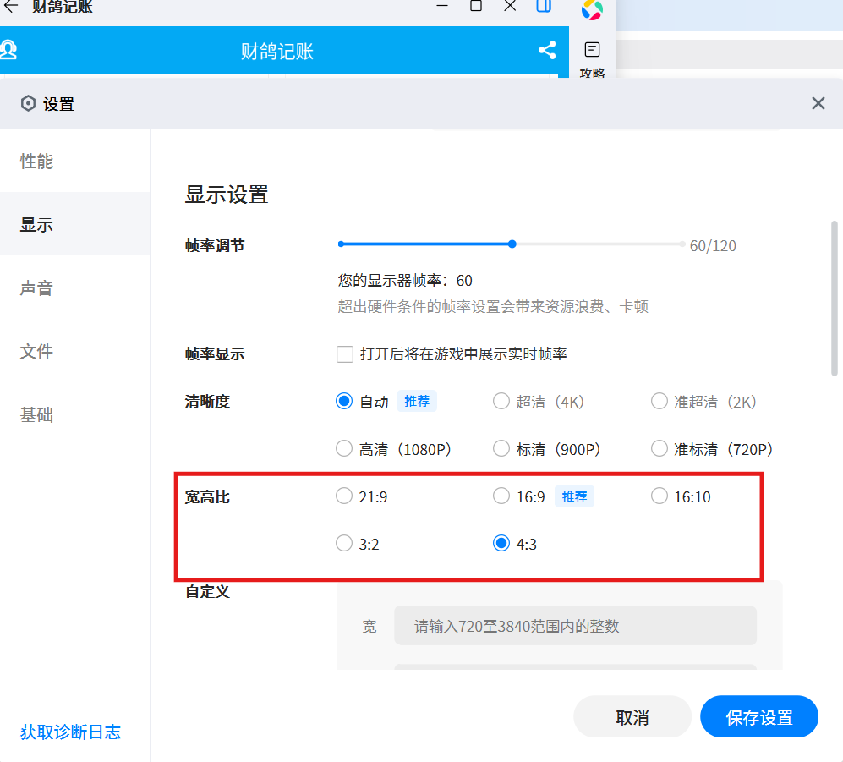This screenshot has width=843, height=762.
Task: Go to the 文件 settings tab
Action: [37, 352]
